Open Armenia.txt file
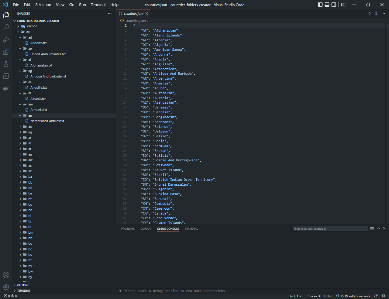Image resolution: width=389 pixels, height=299 pixels. [39, 110]
